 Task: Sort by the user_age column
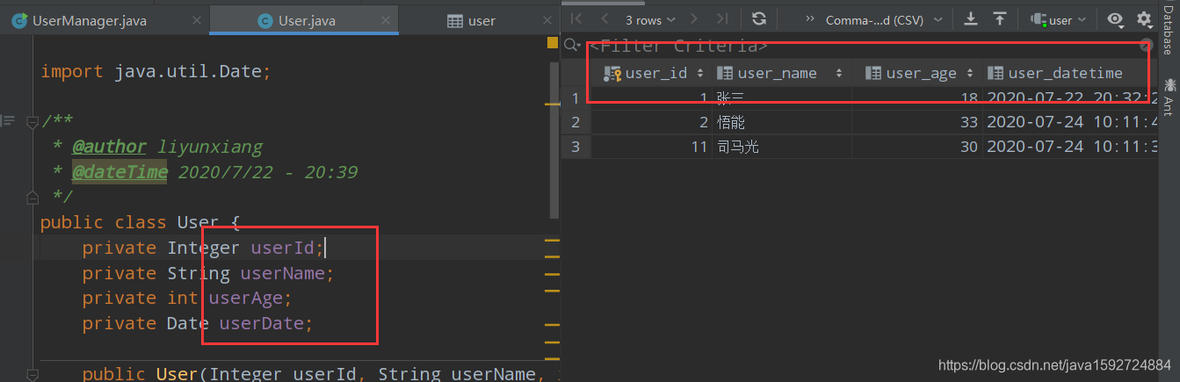coord(919,73)
